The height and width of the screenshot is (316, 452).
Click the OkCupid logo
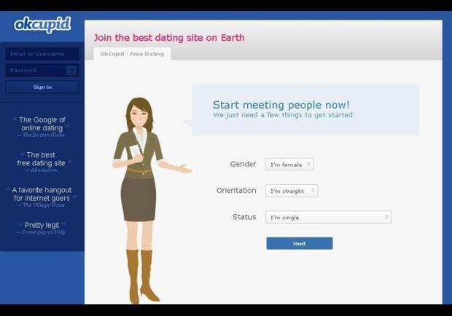pyautogui.click(x=42, y=25)
